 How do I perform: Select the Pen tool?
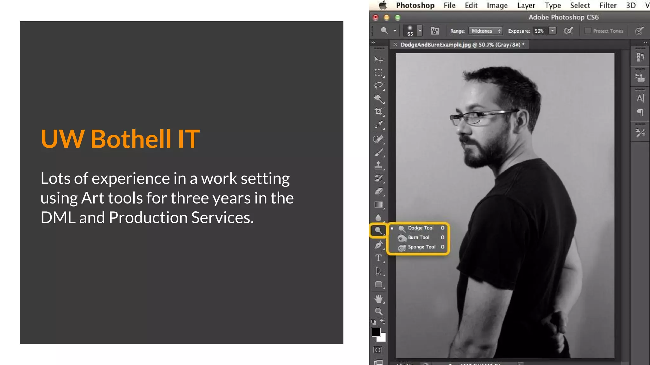[x=378, y=245]
